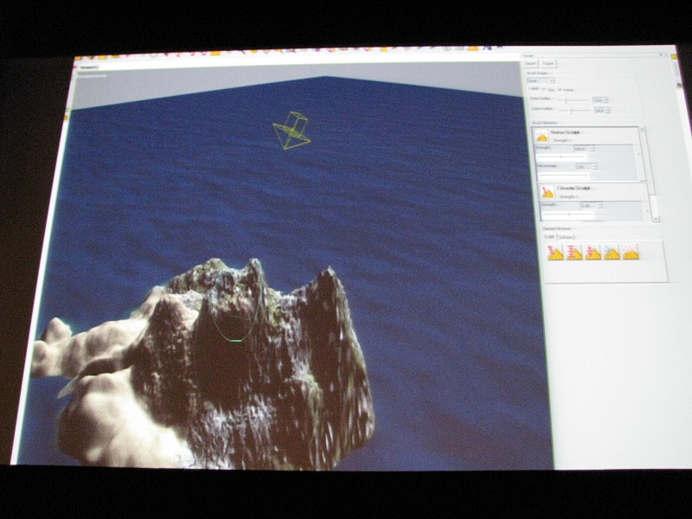Pick the Smooth sculpt element with water drop
This screenshot has height=519, width=692.
(x=612, y=252)
